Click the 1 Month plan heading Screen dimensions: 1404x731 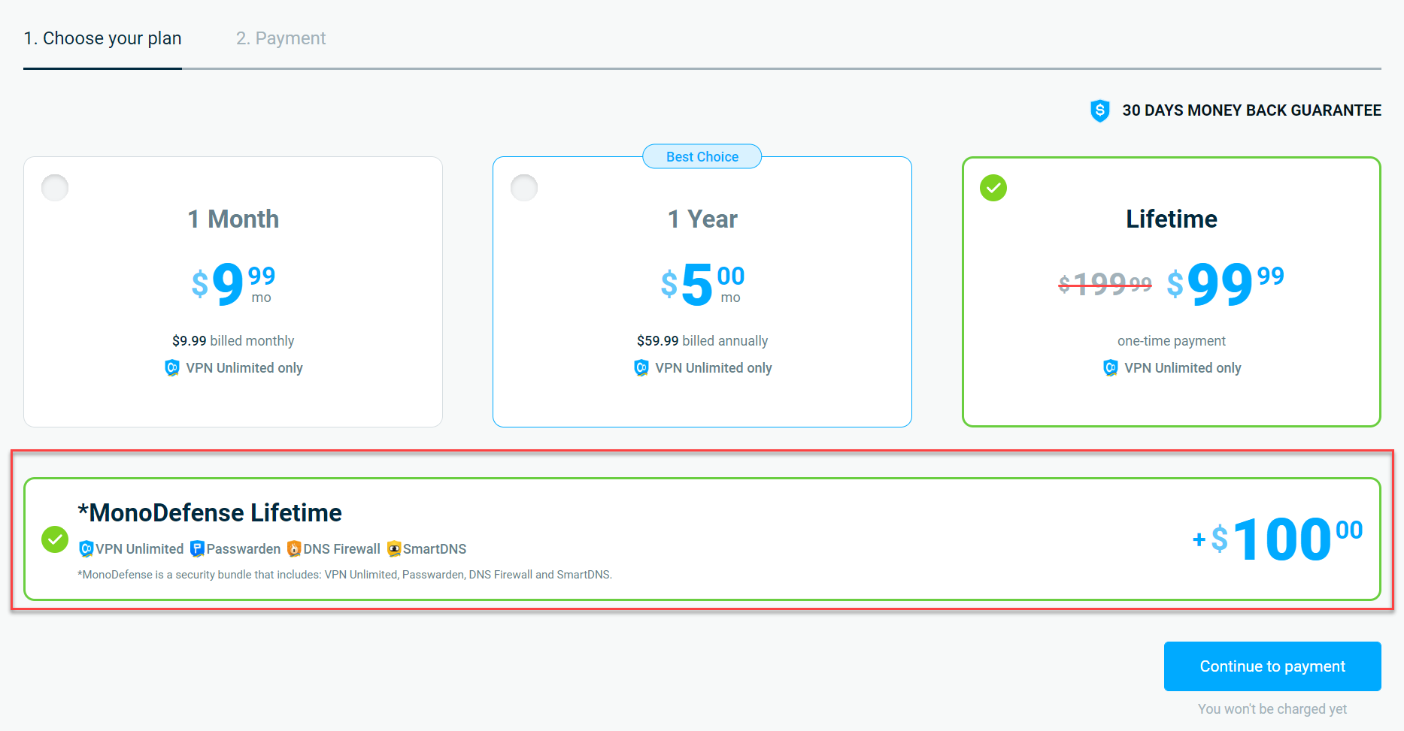coord(233,219)
